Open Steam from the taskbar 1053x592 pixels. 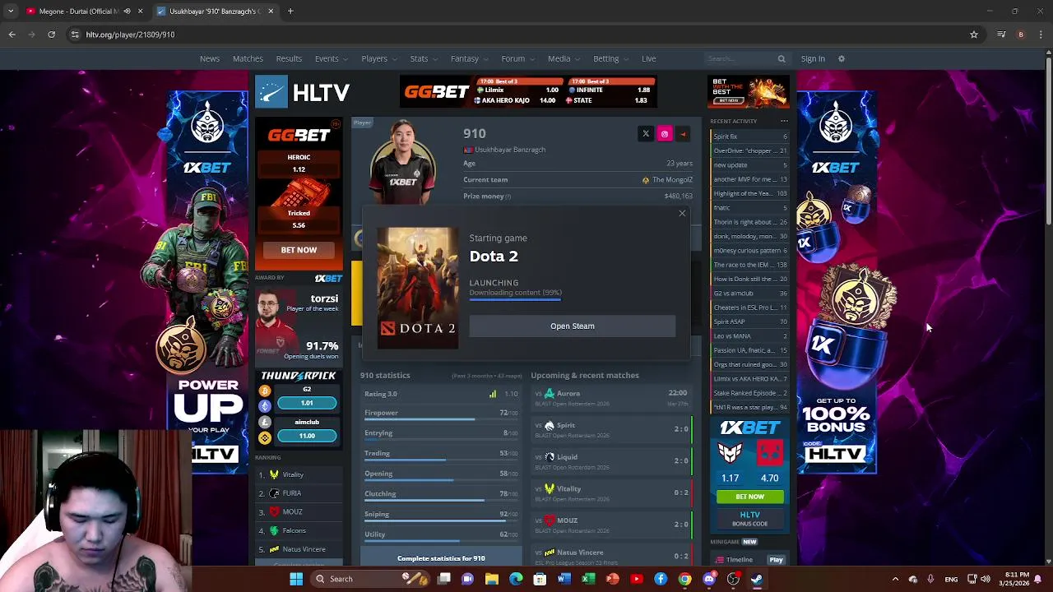pos(756,579)
